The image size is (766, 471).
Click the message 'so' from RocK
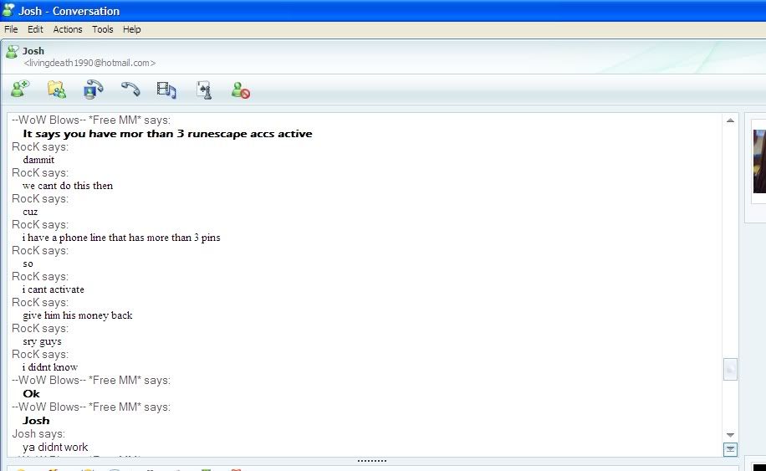coord(28,264)
